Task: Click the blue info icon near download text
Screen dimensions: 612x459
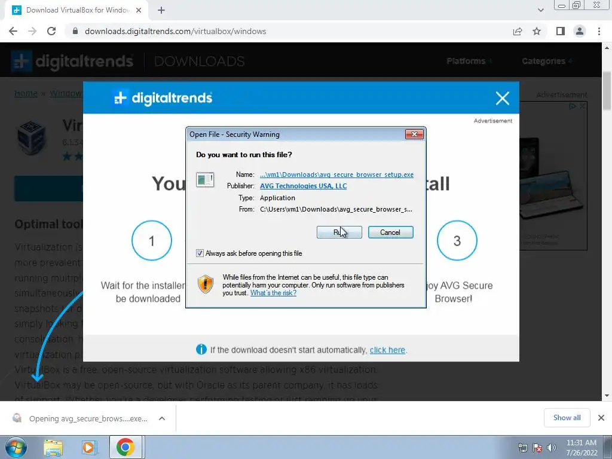Action: [201, 349]
